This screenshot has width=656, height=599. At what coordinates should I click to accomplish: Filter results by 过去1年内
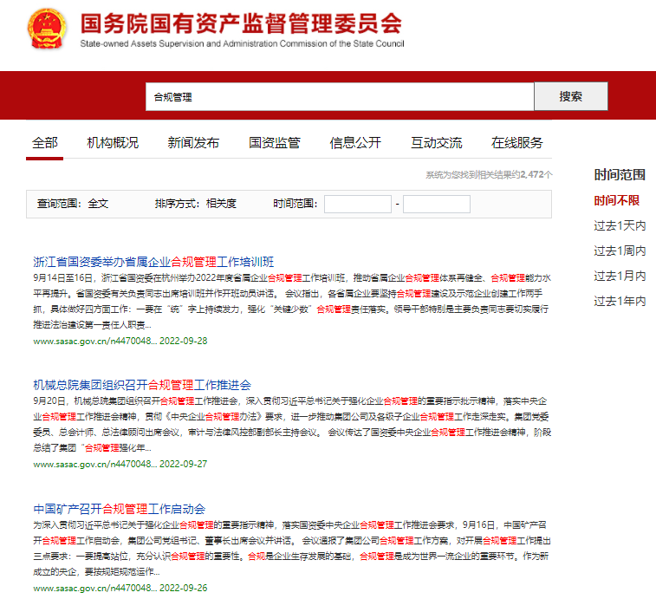click(619, 301)
